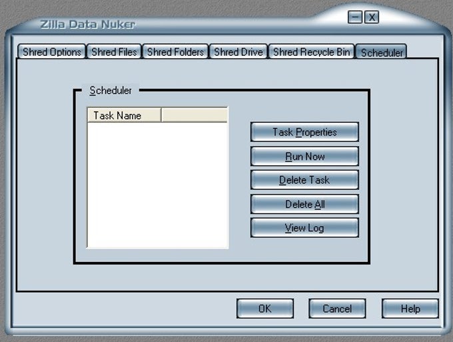The image size is (453, 342).
Task: Click the Task Name column header
Action: 124,115
